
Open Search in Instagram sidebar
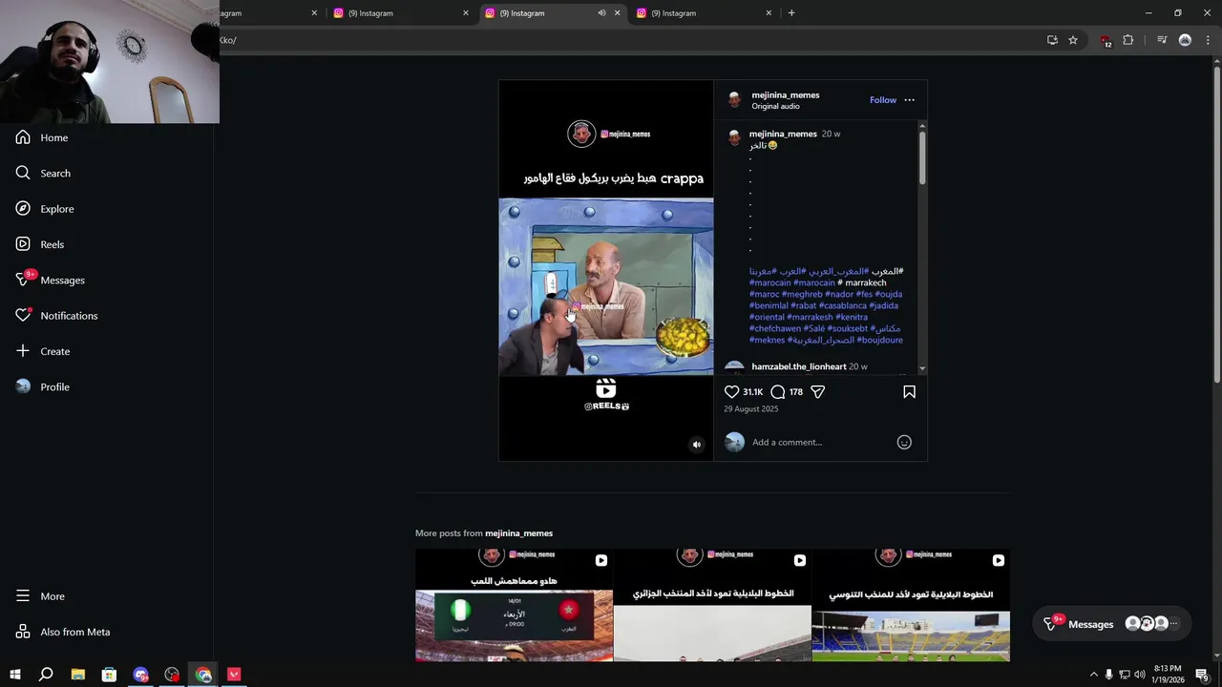point(43,173)
